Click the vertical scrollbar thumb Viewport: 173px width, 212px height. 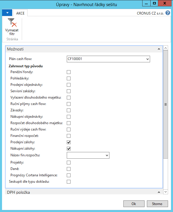166,104
